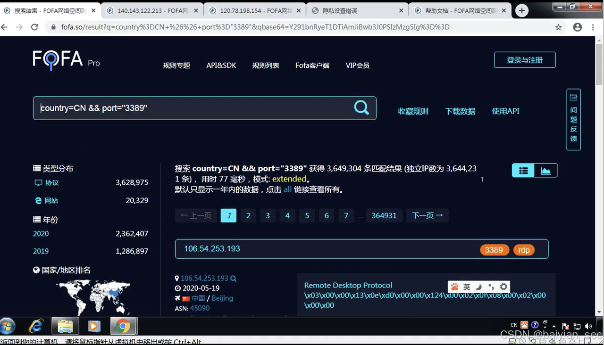604x345 pixels.
Task: Click the 下载数据 link
Action: click(460, 111)
